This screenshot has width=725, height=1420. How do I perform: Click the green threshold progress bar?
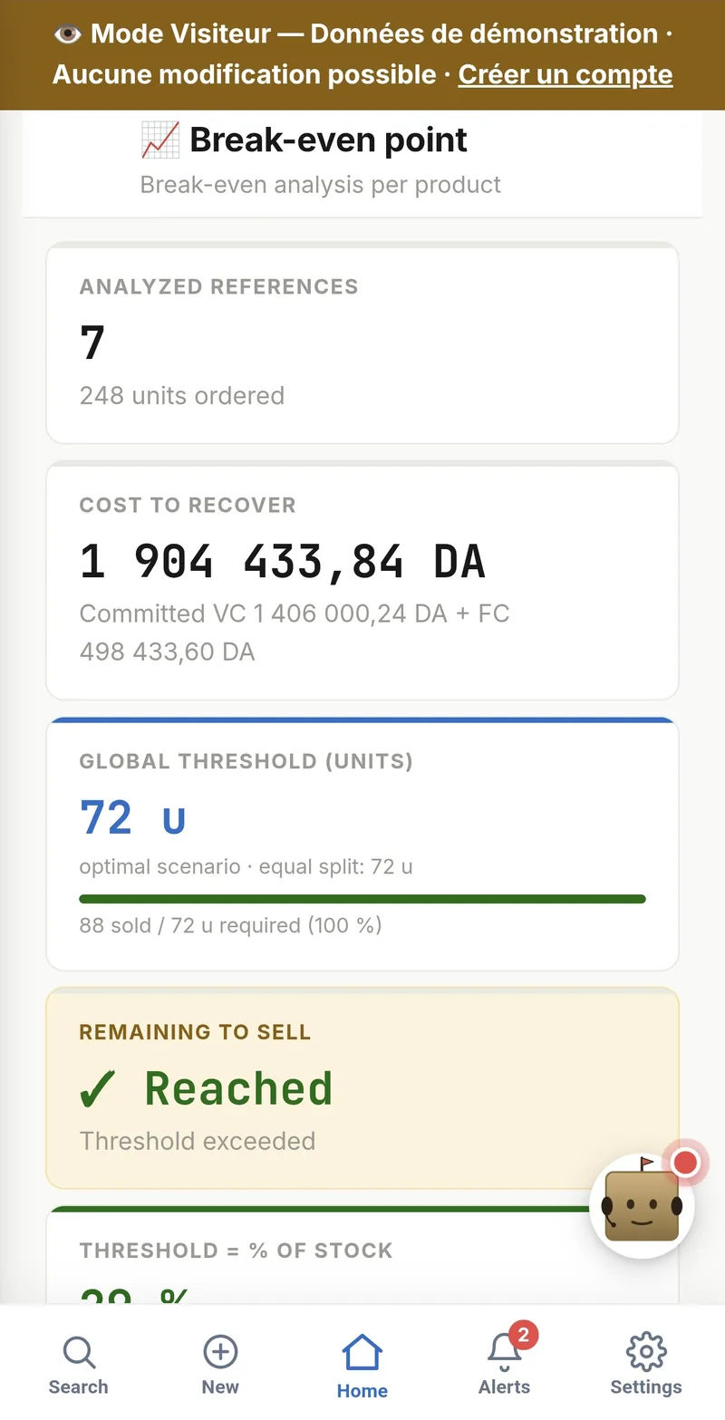coord(362,899)
